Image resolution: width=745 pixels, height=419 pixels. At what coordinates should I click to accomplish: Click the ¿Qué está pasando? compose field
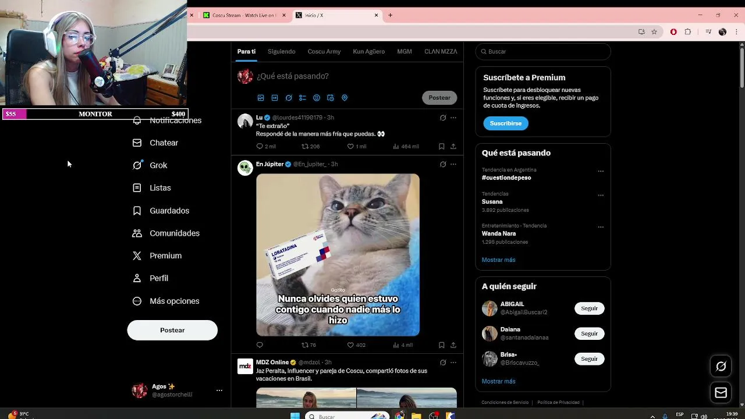(x=293, y=76)
